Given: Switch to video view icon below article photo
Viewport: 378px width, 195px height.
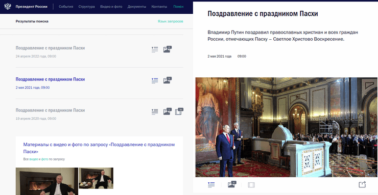Looking at the screenshot, I should tap(251, 185).
